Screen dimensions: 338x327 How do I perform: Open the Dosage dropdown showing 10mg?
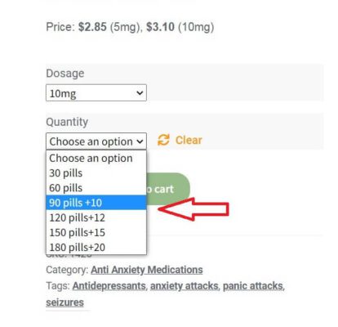click(96, 93)
